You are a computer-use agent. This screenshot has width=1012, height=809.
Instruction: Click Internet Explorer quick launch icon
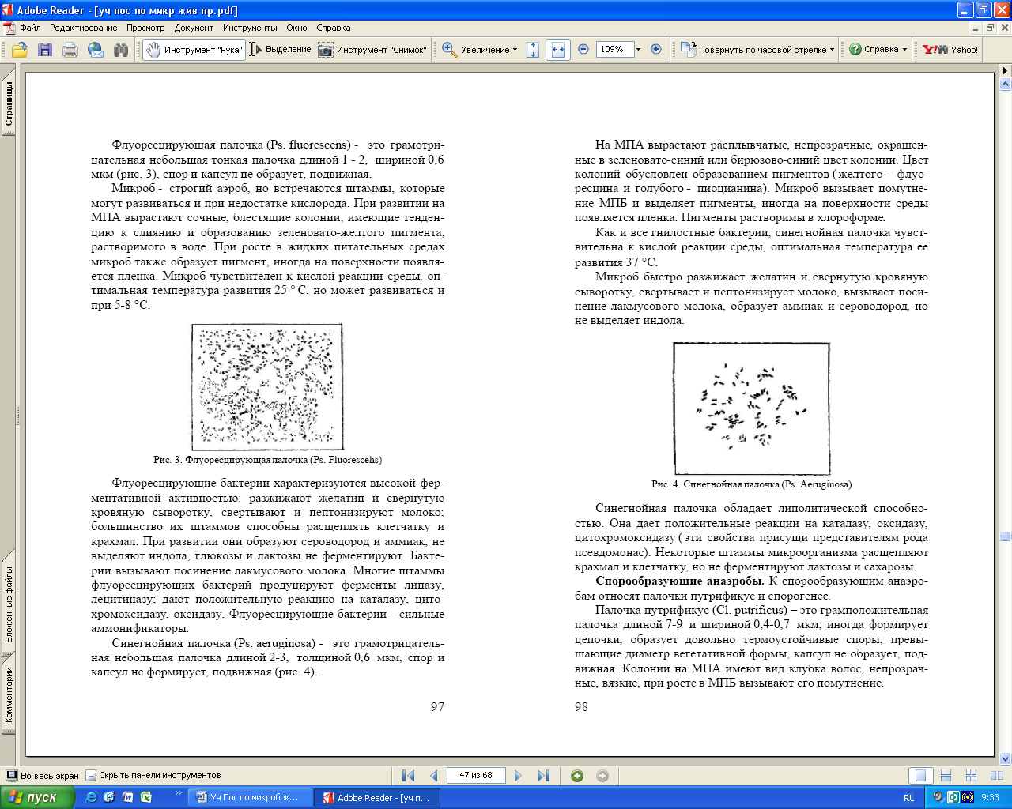click(92, 797)
